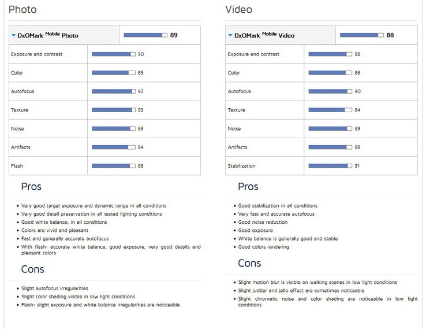Collapse the DxOMark Mobile Video expander arrow
Image resolution: width=426 pixels, height=329 pixels.
coord(230,35)
